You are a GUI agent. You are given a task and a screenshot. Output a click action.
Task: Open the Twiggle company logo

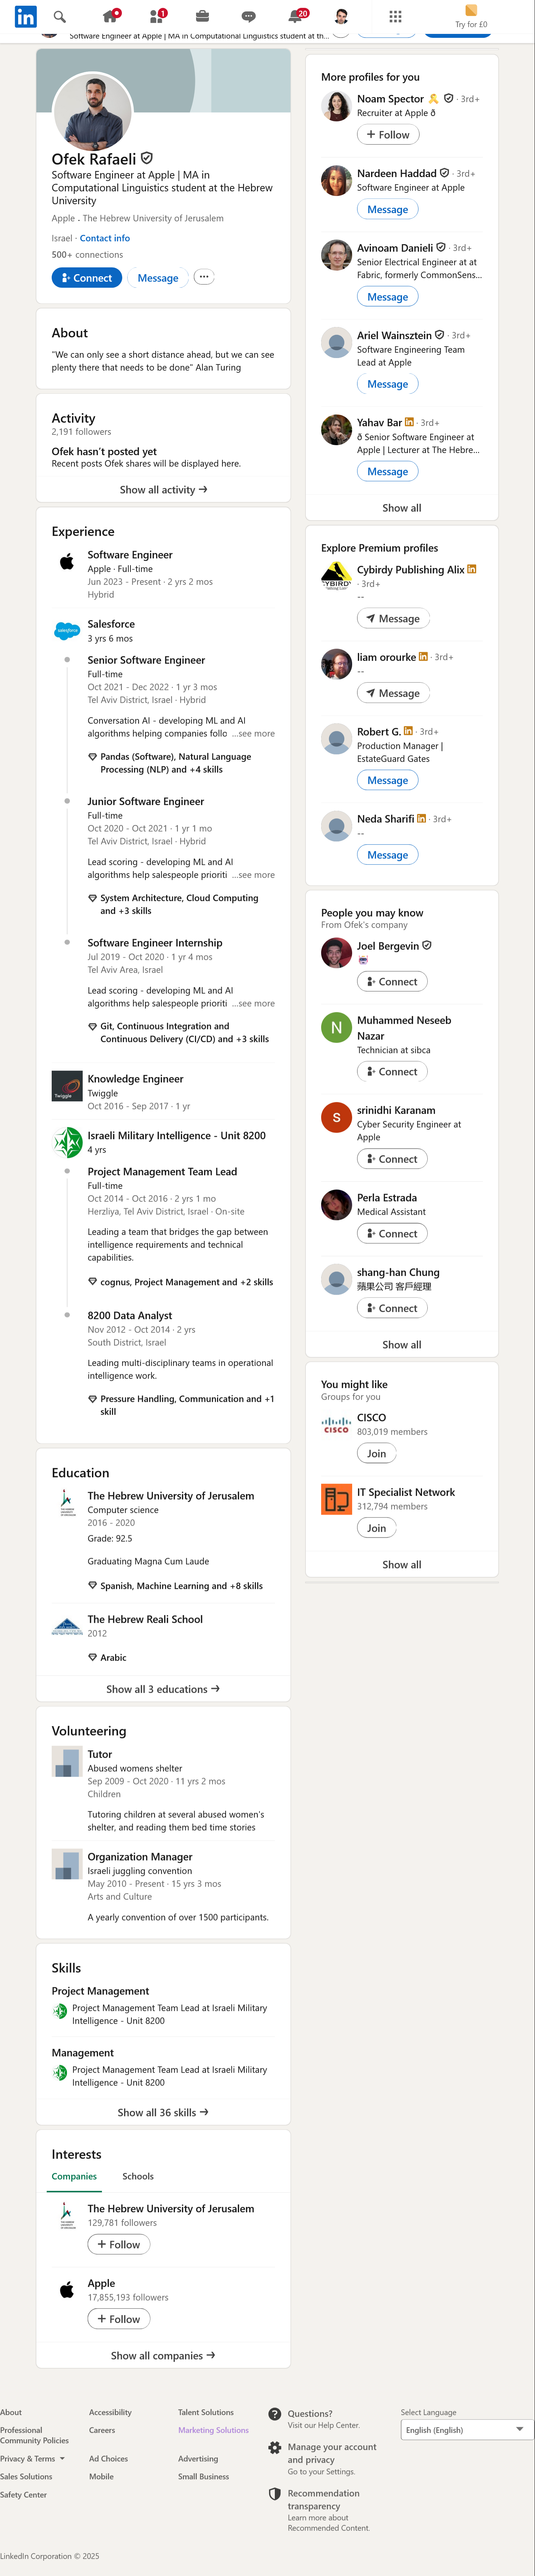click(67, 1086)
